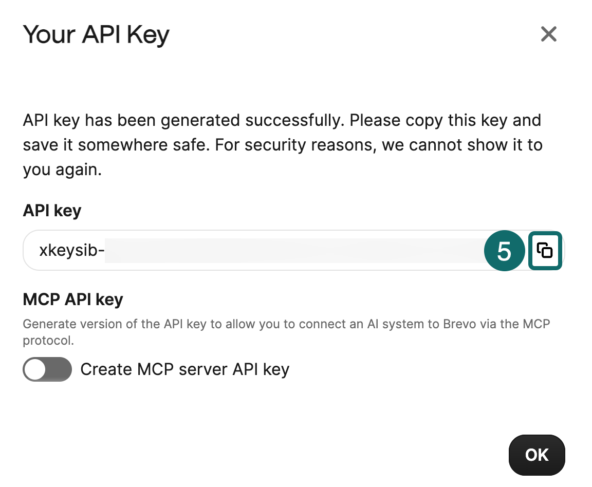
Task: Click the security warning message text
Action: pos(282,144)
